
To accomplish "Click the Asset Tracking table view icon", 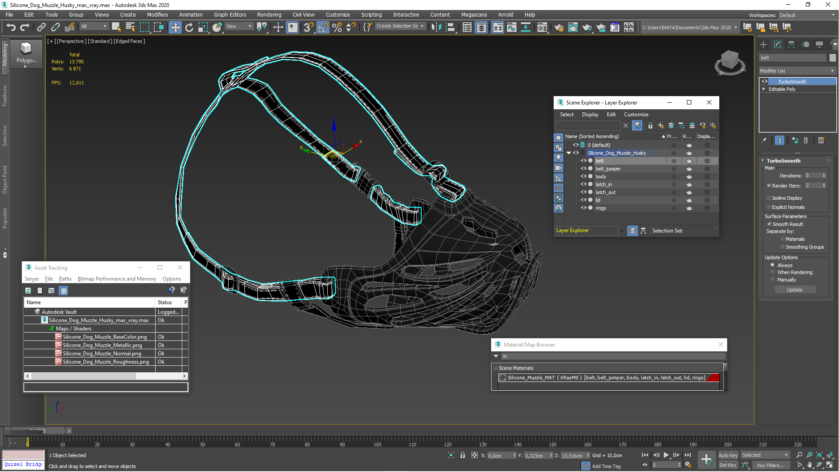I will click(x=64, y=291).
